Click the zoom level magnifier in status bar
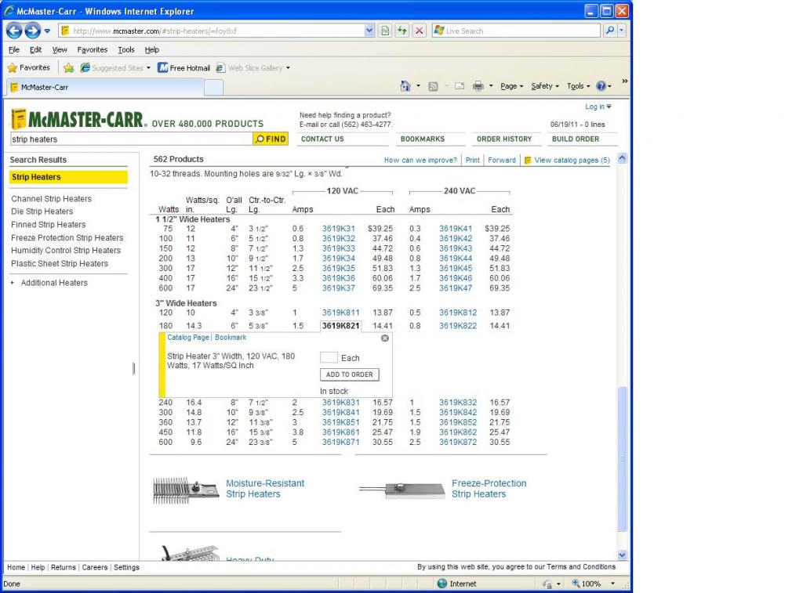Viewport: 803px width, 593px height. [x=576, y=584]
